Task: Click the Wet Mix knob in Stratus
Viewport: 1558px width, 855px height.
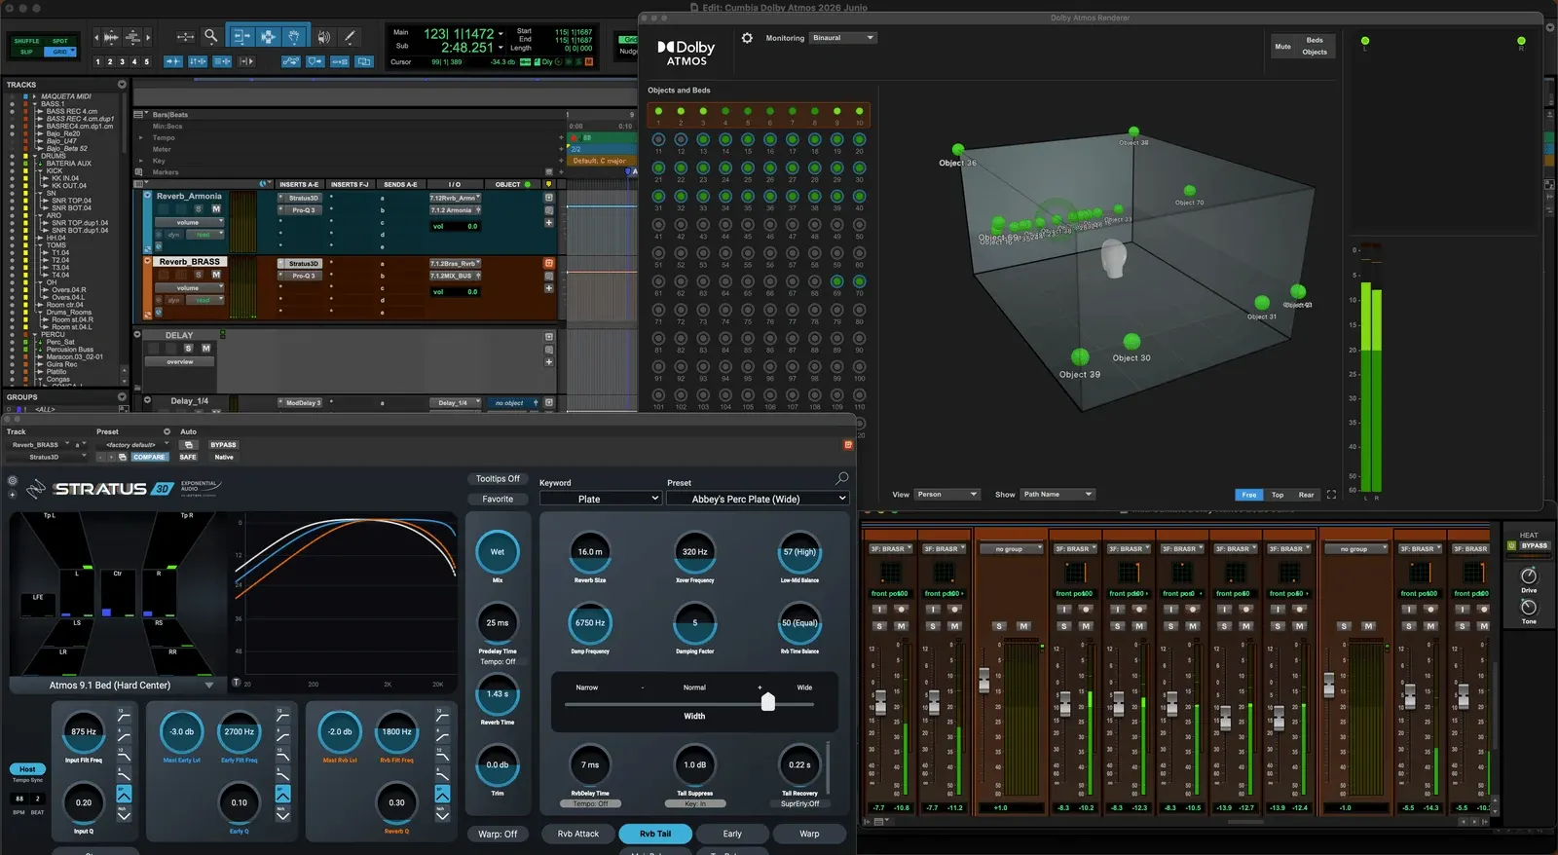Action: [x=498, y=552]
